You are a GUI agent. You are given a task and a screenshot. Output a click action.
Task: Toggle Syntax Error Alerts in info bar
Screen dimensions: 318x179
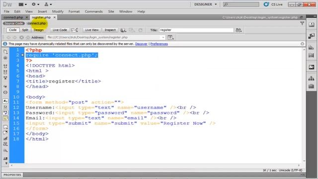pyautogui.click(x=5, y=118)
